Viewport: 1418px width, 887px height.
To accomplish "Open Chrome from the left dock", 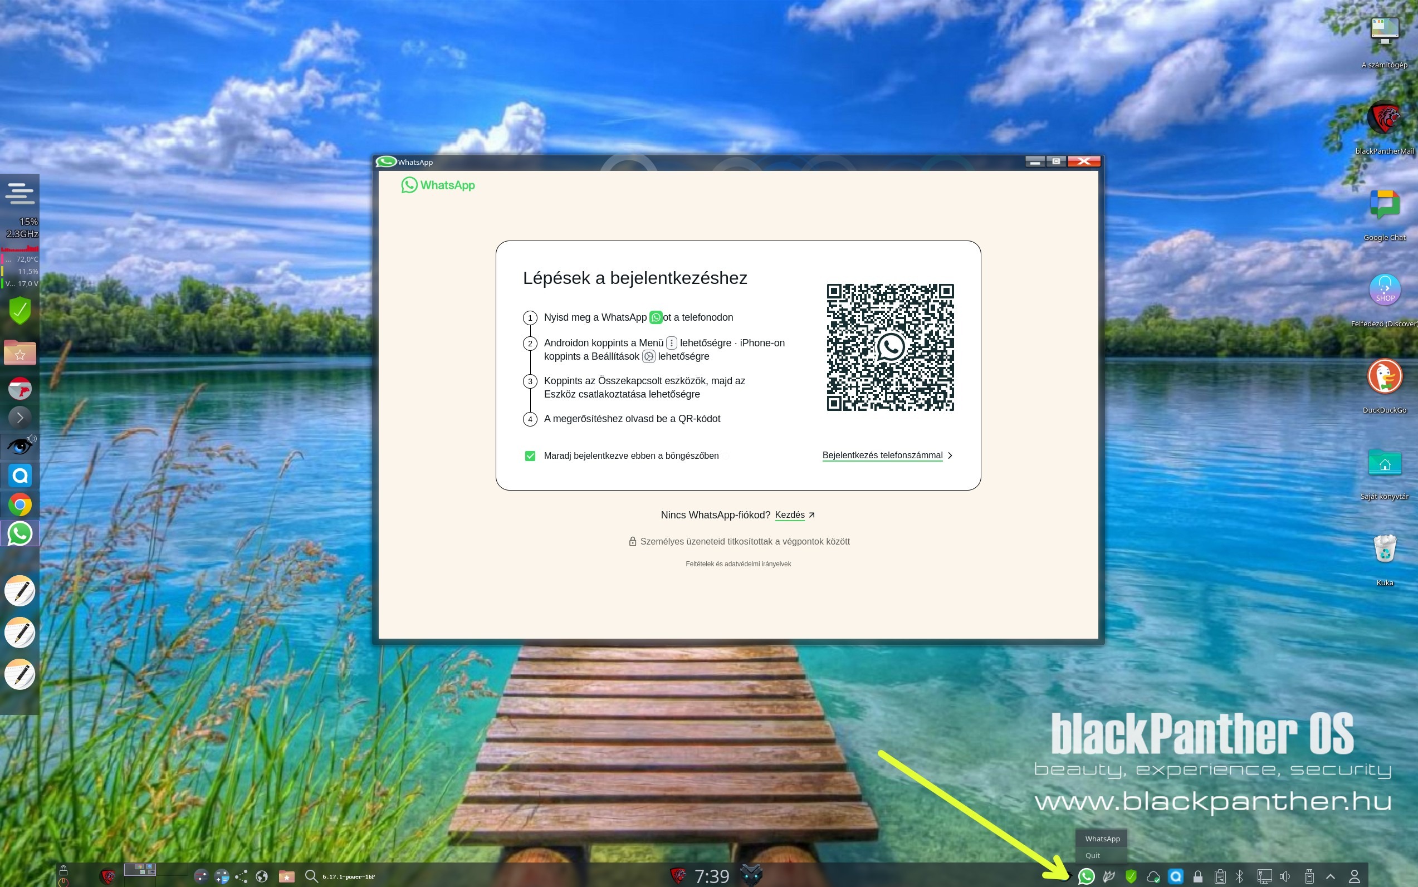I will (x=20, y=504).
